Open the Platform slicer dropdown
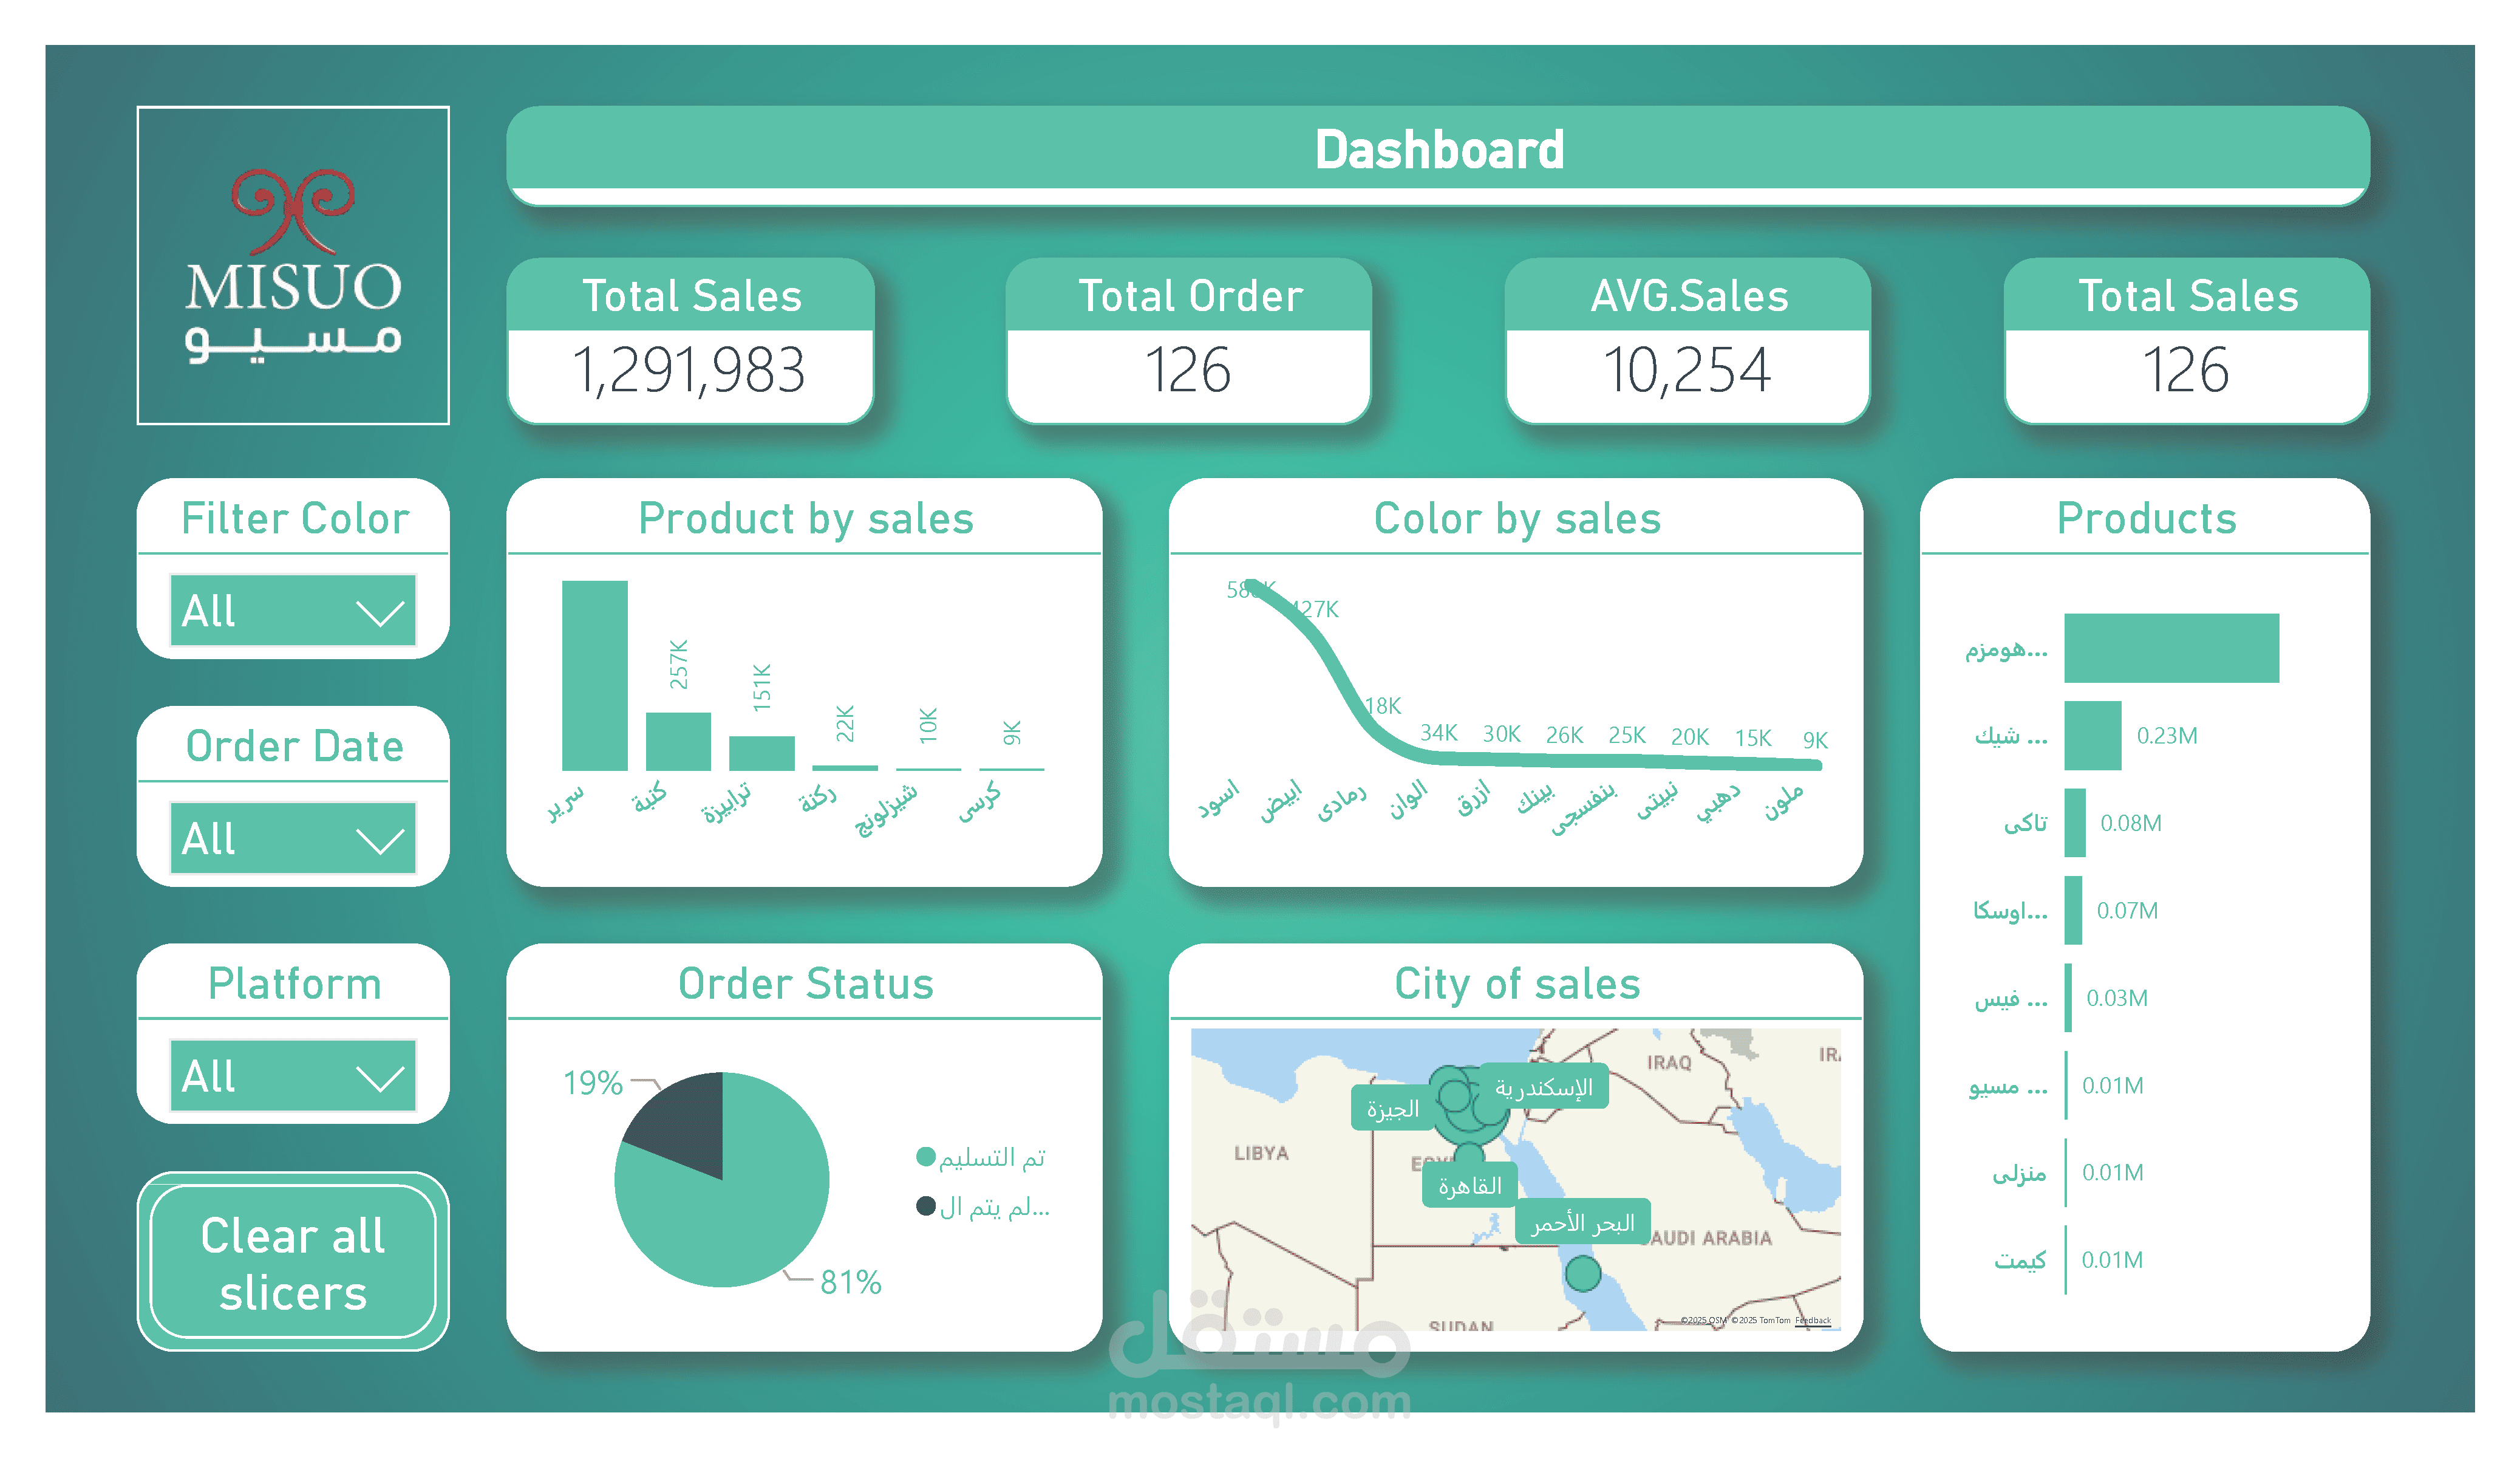Screen dimensions: 2520x1458 click(293, 1076)
